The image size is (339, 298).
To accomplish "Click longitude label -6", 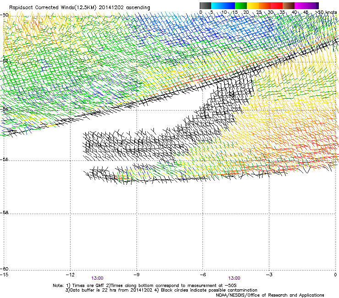I will [202, 275].
